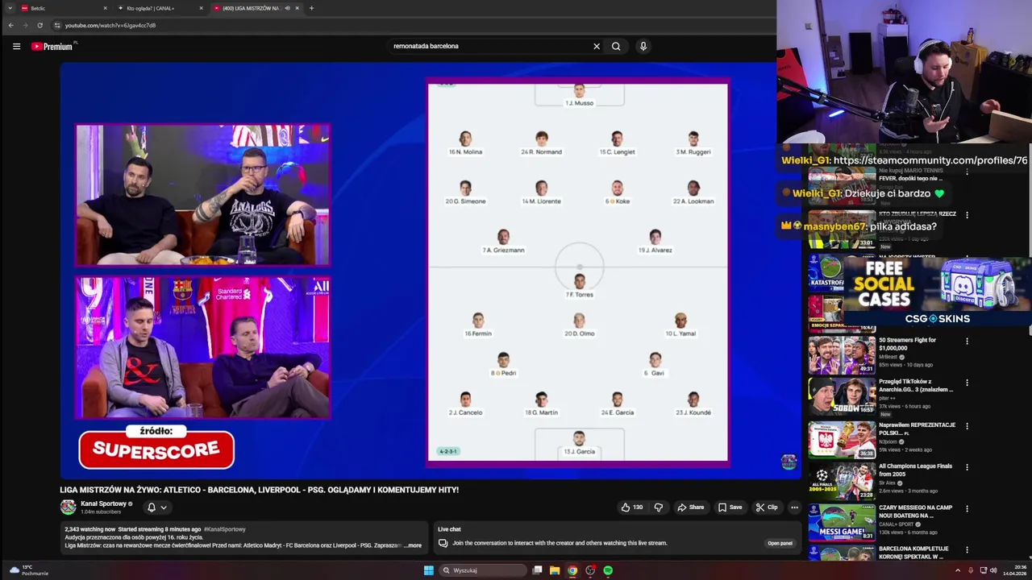The height and width of the screenshot is (580, 1032).
Task: Open 50 Streamers Fight video thumbnail
Action: pyautogui.click(x=842, y=354)
